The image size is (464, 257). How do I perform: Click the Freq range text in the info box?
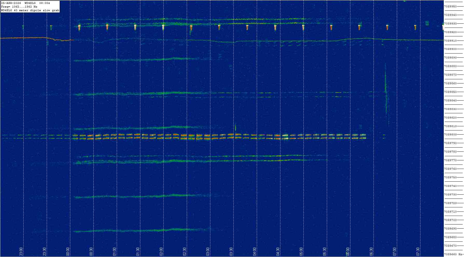[19, 7]
